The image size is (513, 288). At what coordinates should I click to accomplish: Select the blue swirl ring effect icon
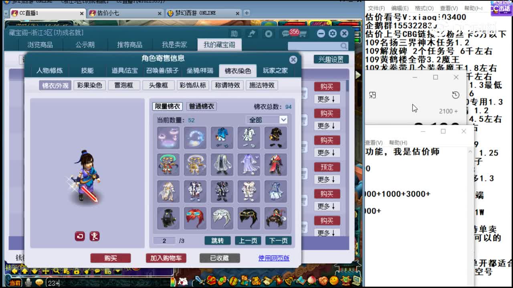point(195,138)
